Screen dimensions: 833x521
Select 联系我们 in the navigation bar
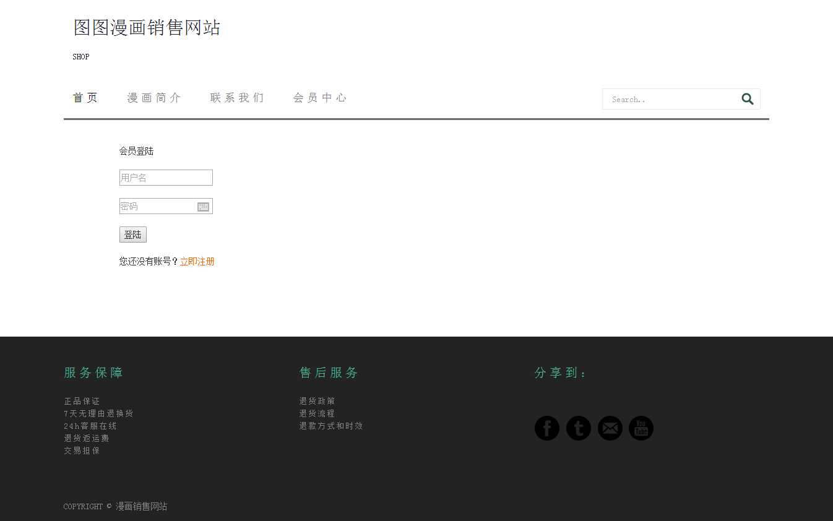click(237, 98)
